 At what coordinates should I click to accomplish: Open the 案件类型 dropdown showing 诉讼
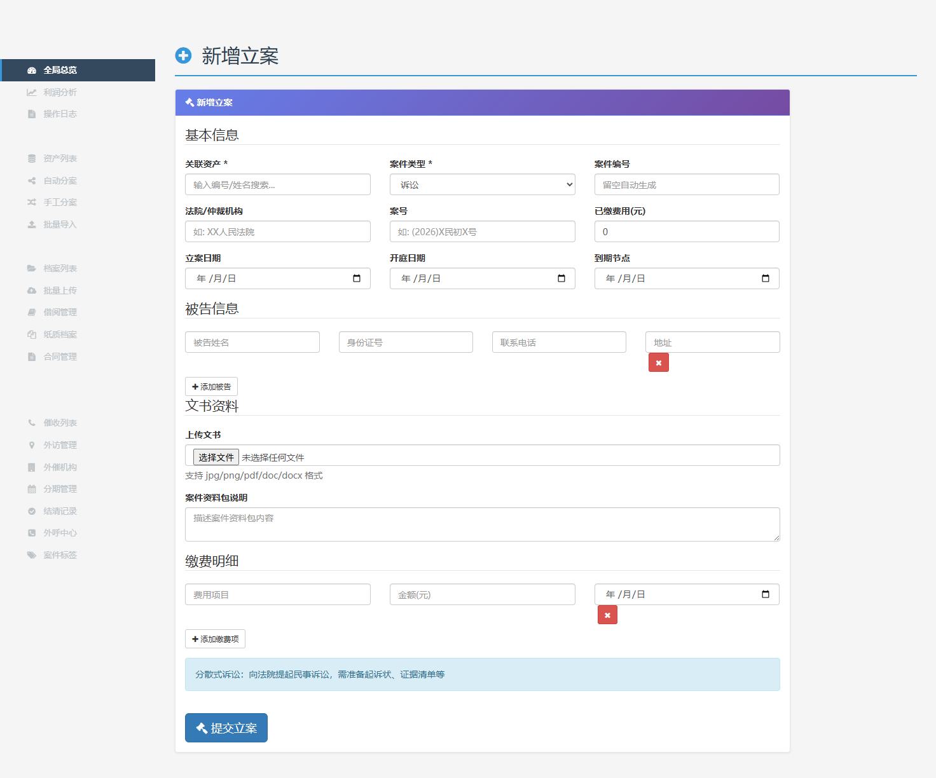tap(483, 184)
